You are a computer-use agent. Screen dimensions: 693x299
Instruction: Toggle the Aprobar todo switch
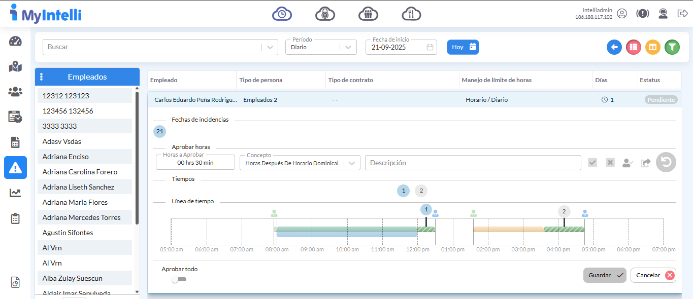point(179,279)
